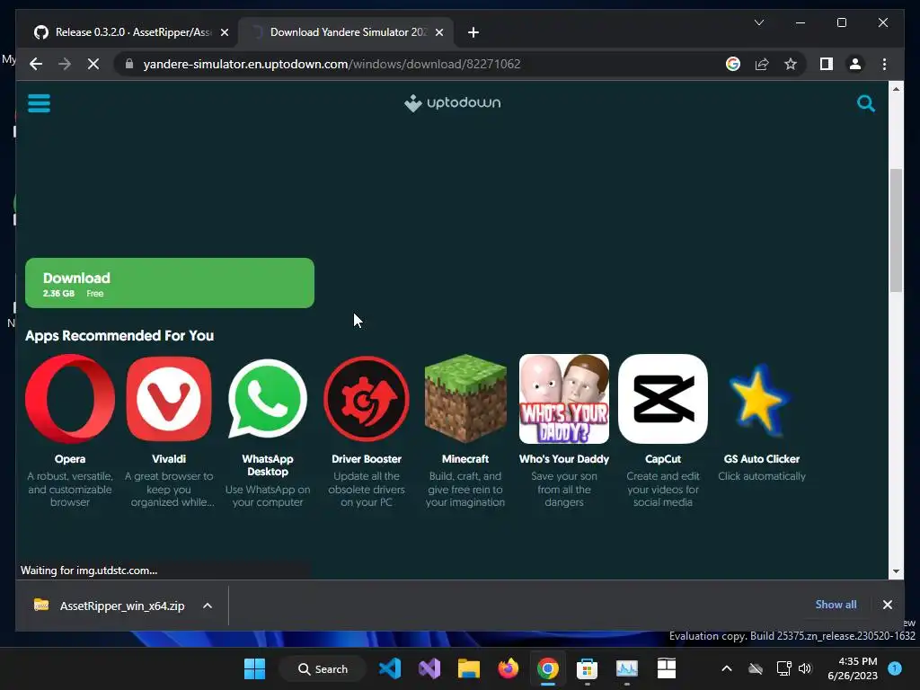The height and width of the screenshot is (690, 920).
Task: Click the CapCut app title text
Action: pyautogui.click(x=663, y=459)
